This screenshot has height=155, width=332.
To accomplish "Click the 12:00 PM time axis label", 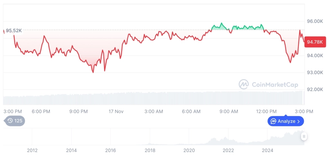I will (267, 111).
